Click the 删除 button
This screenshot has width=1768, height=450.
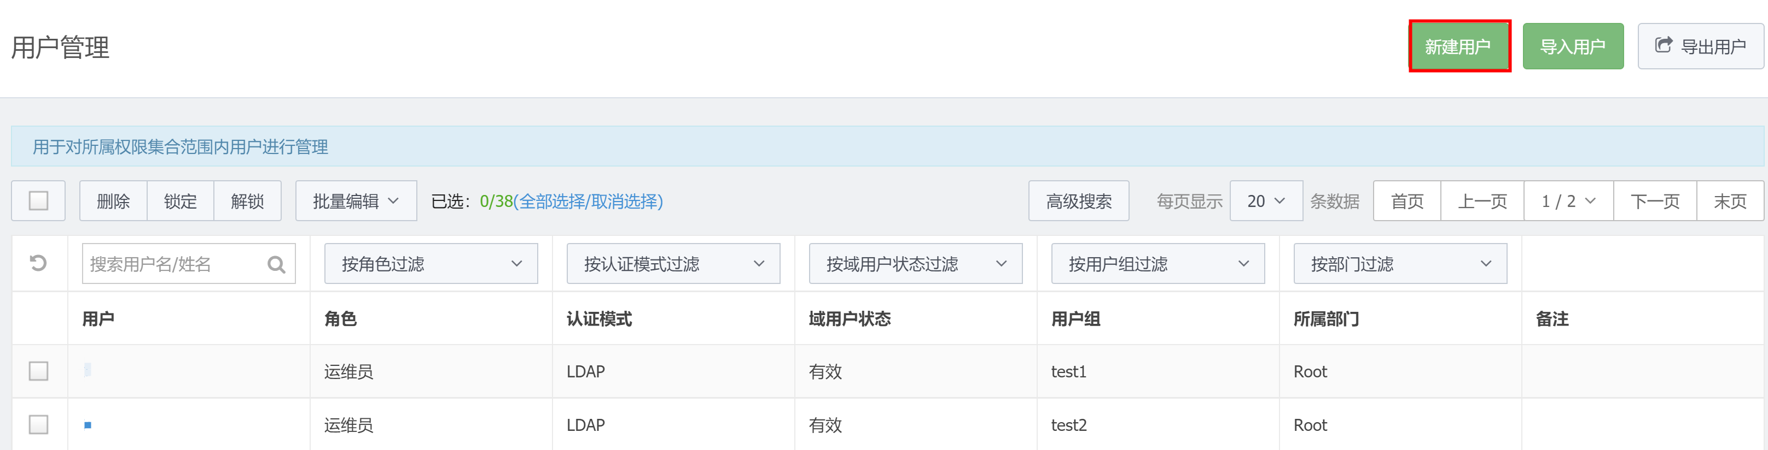(x=113, y=200)
